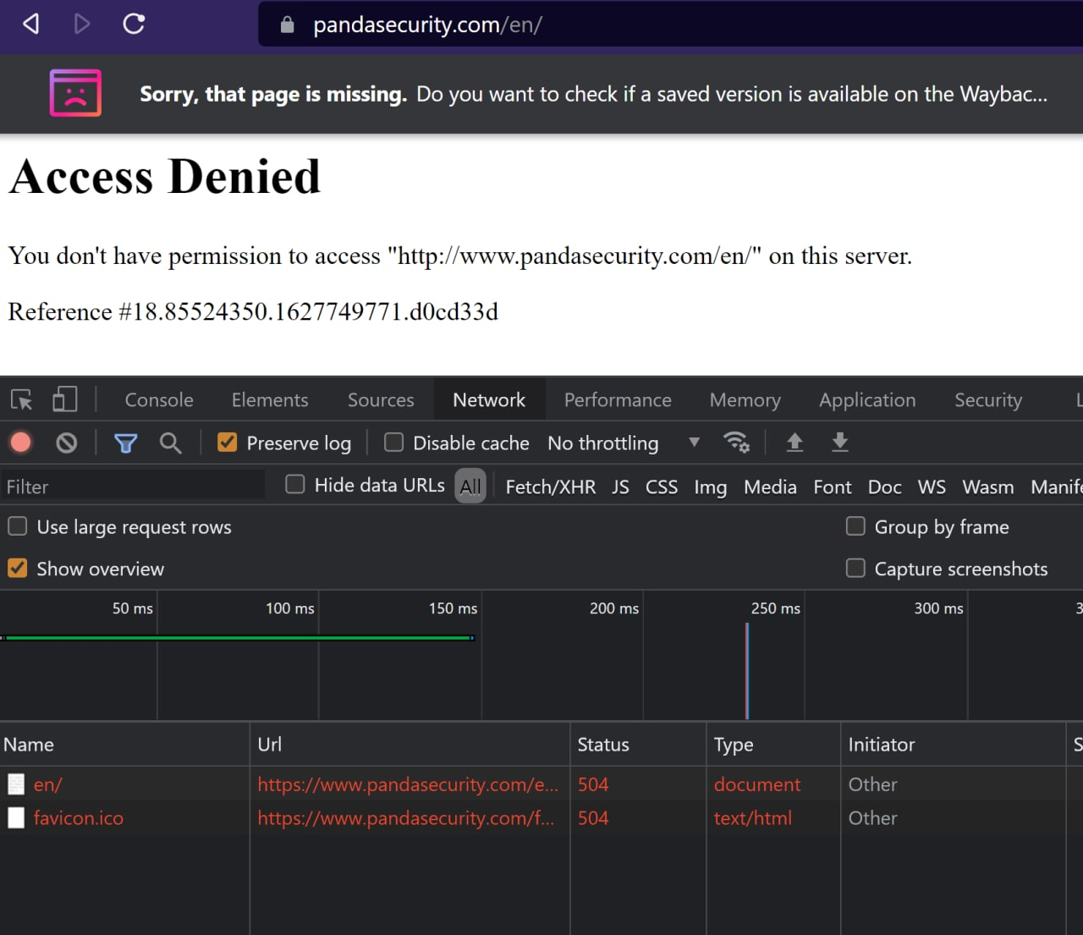Activate the inspect element picker icon
1083x935 pixels.
[x=21, y=399]
